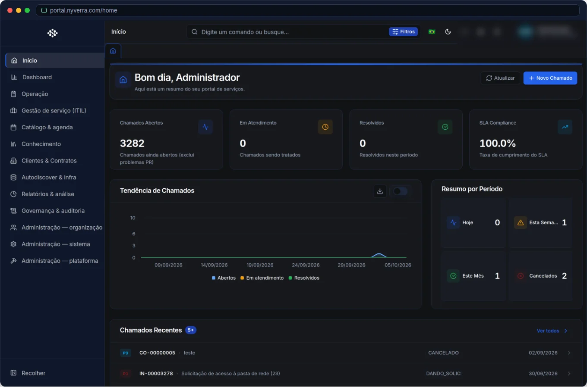The height and width of the screenshot is (387, 587).
Task: Select the Hoje card in Resumo por Período
Action: tap(473, 223)
